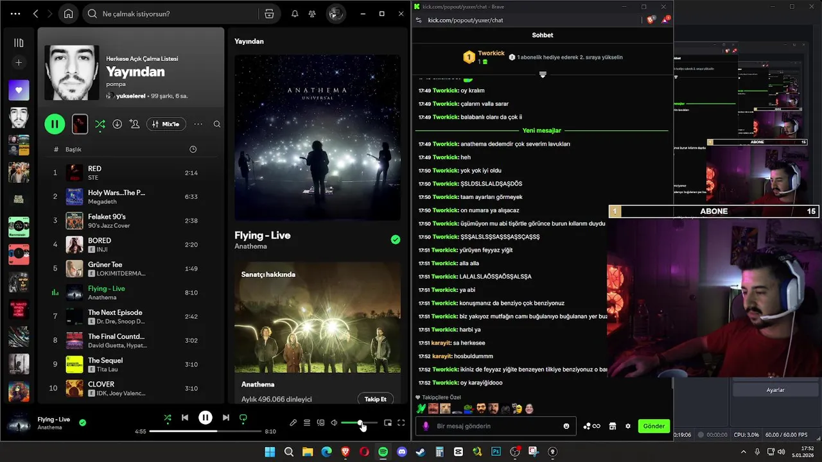822x462 pixels.
Task: Toggle saved checkmark in the bottom player bar
Action: click(82, 422)
